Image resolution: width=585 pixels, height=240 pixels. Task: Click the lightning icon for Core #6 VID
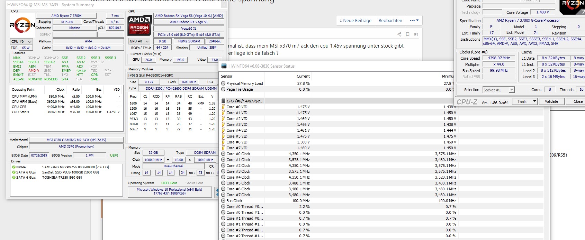[x=223, y=142]
